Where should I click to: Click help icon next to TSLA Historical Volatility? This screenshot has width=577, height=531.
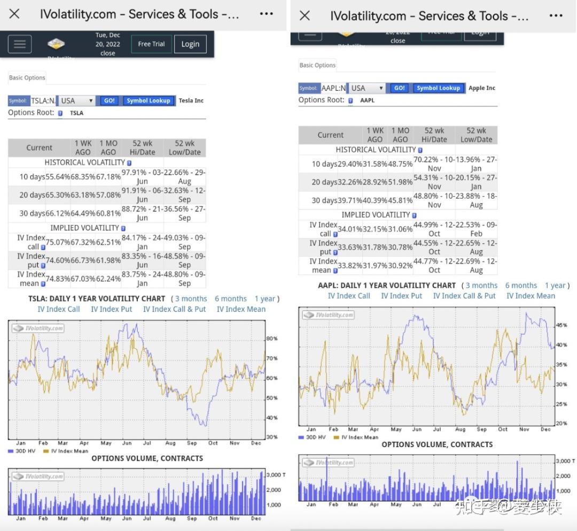click(129, 163)
